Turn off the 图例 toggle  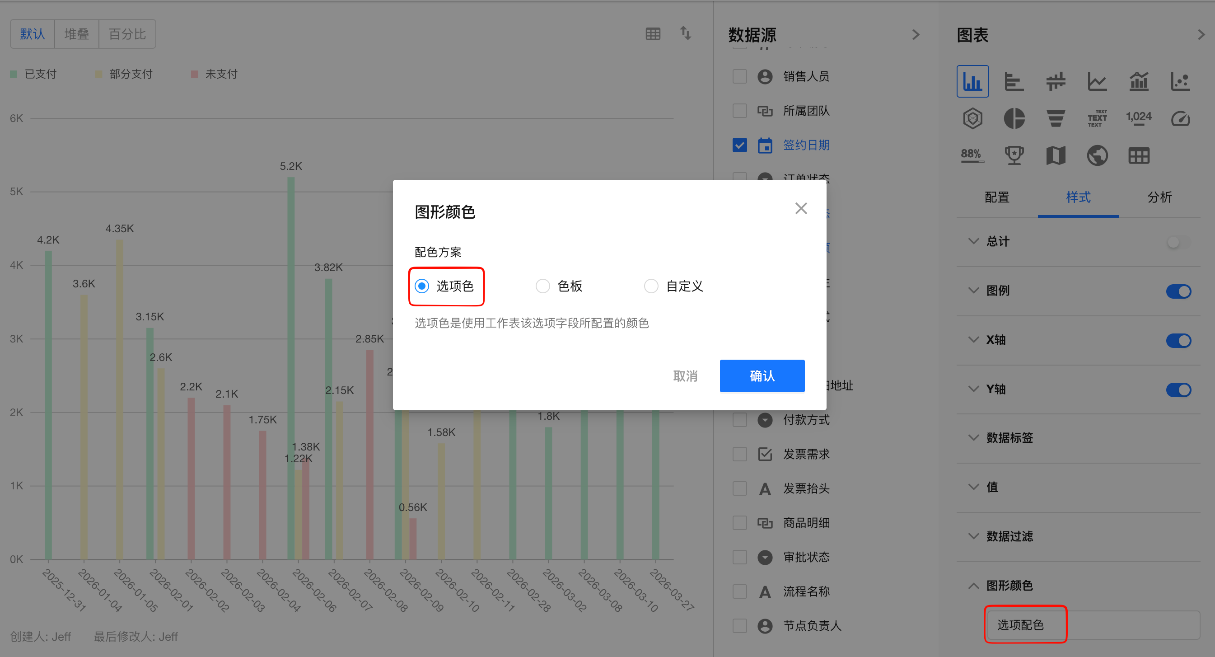[1178, 291]
